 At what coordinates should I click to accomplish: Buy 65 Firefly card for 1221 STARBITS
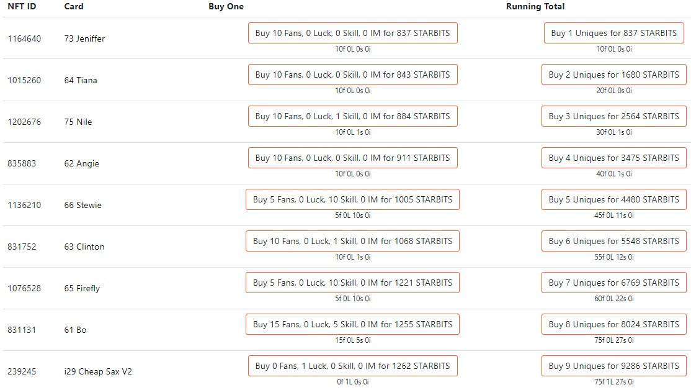[x=352, y=283]
